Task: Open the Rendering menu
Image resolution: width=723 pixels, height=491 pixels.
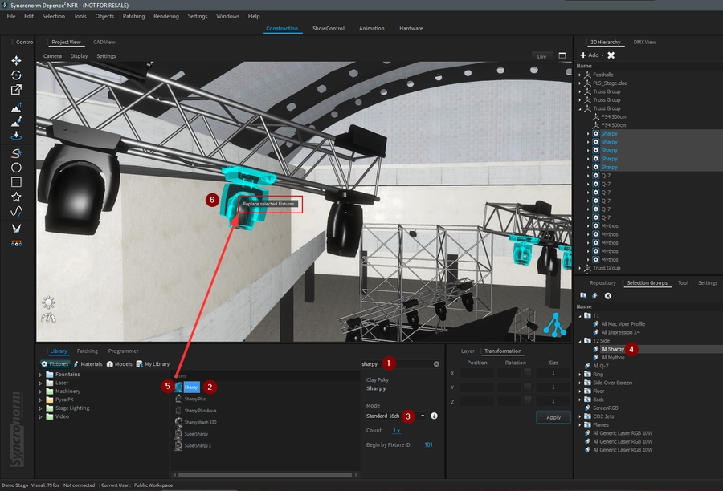Action: [166, 16]
